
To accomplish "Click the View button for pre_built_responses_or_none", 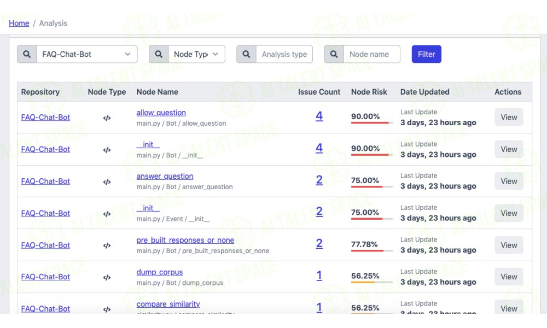I will click(x=509, y=245).
